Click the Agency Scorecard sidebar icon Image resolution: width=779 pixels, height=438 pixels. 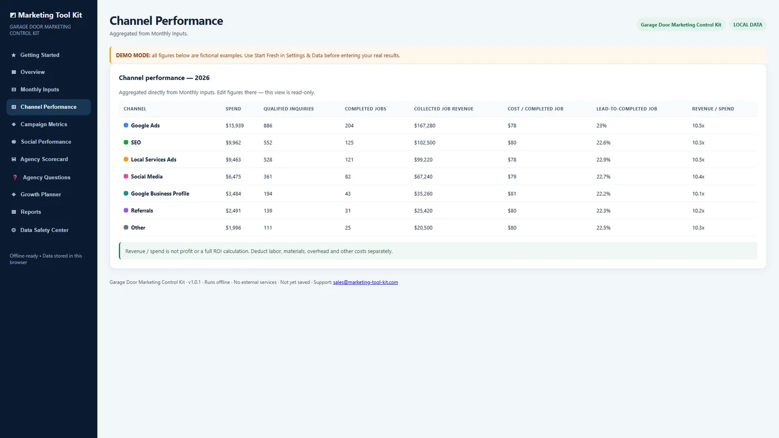click(x=13, y=160)
